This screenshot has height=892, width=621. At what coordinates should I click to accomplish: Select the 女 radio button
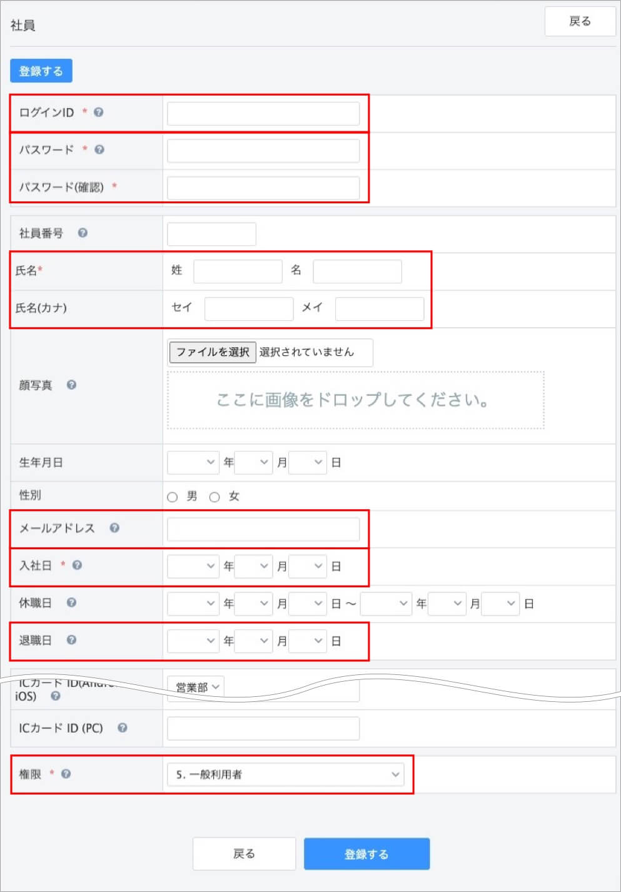click(215, 497)
